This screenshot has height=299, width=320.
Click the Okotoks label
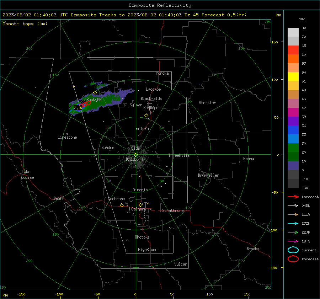click(x=142, y=237)
